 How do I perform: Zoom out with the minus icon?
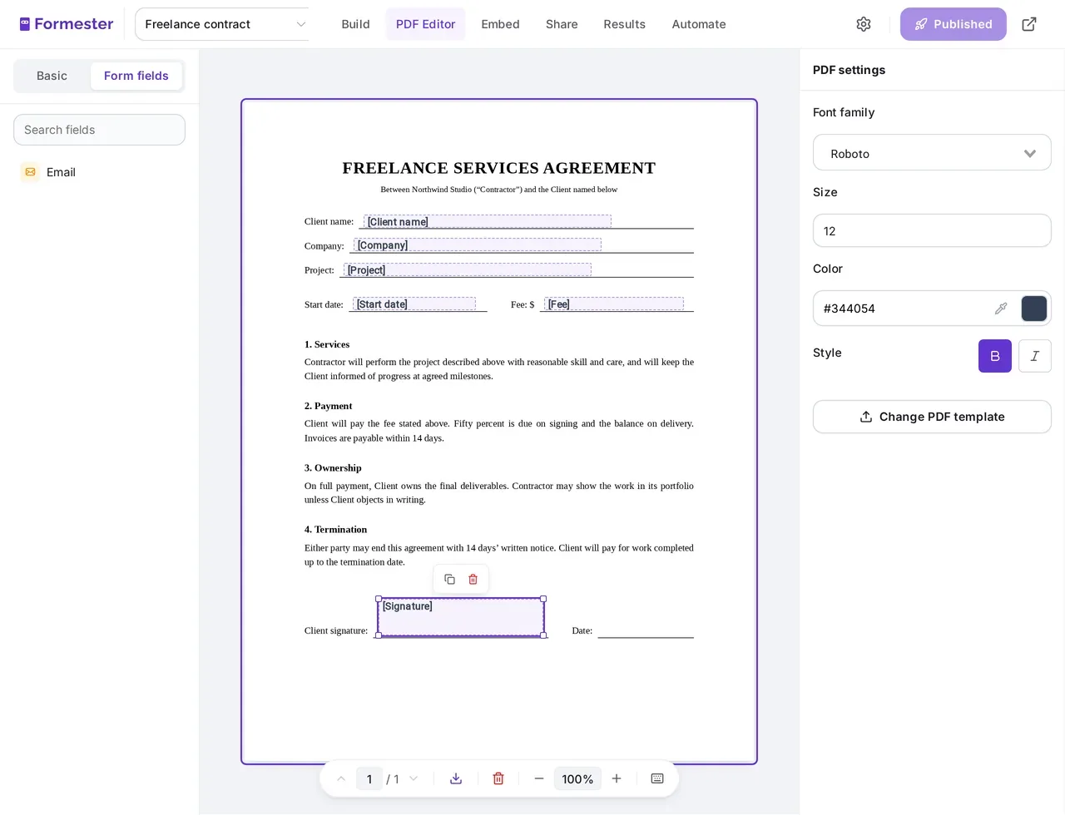[x=539, y=778]
